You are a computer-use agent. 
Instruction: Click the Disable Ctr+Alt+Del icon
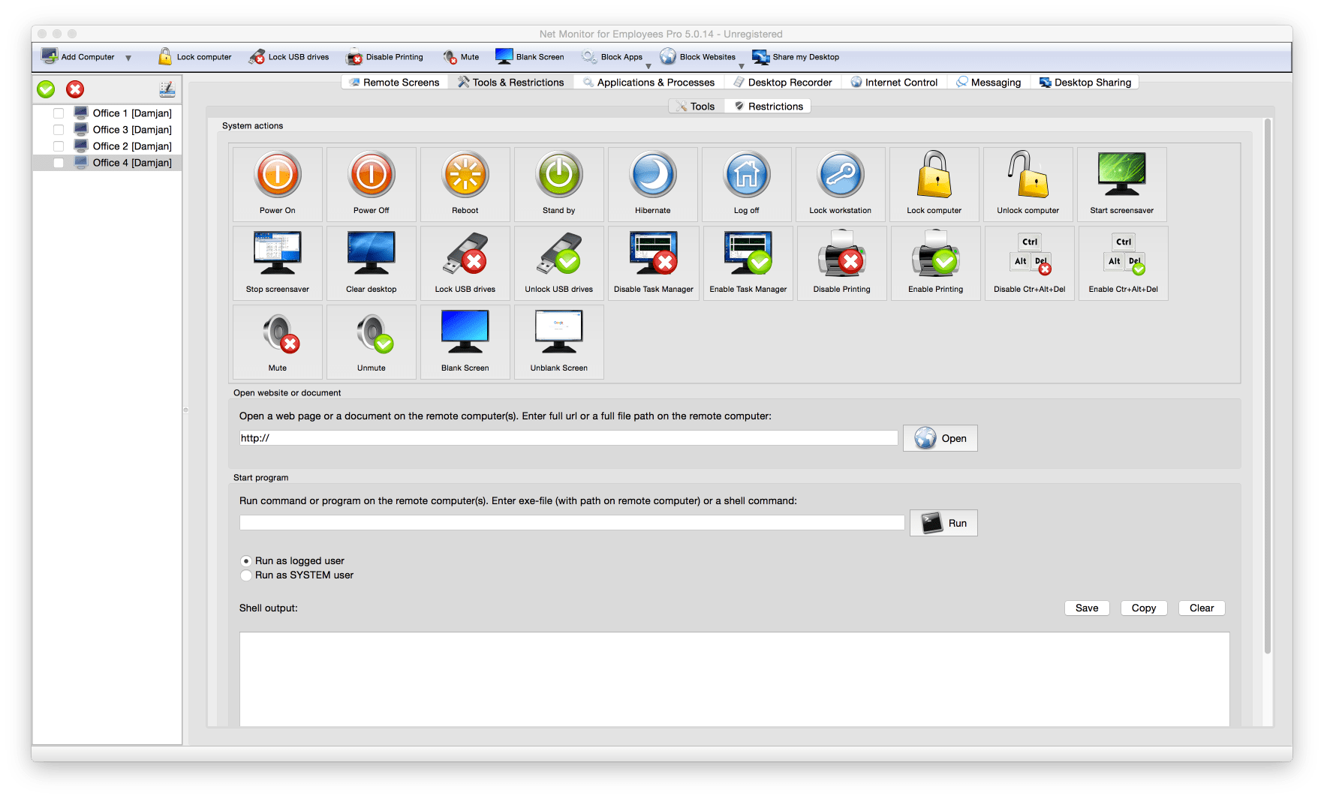point(1029,254)
